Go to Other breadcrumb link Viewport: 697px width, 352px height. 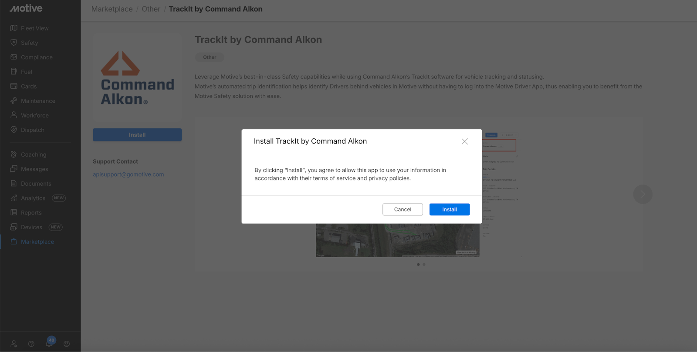pyautogui.click(x=151, y=9)
